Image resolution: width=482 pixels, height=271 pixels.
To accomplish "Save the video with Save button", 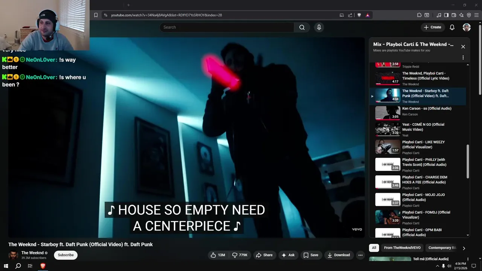I will point(311,255).
